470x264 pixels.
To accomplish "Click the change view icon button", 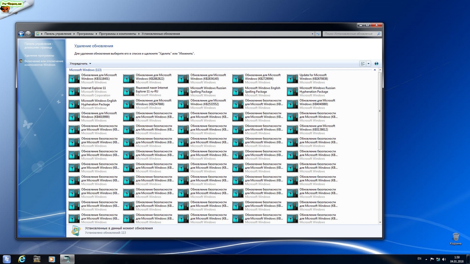I will (363, 64).
